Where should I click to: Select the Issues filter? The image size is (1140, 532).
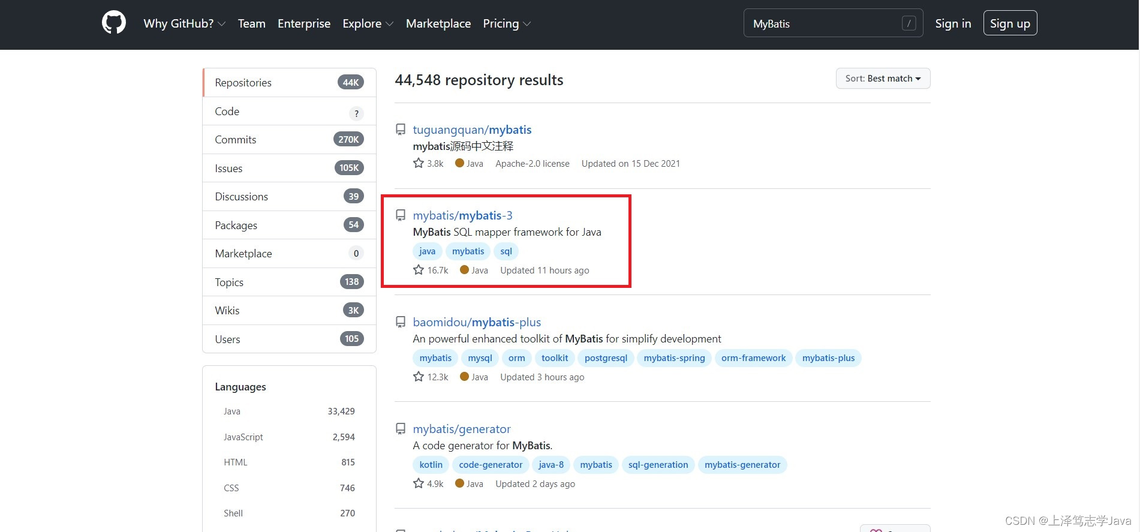289,168
